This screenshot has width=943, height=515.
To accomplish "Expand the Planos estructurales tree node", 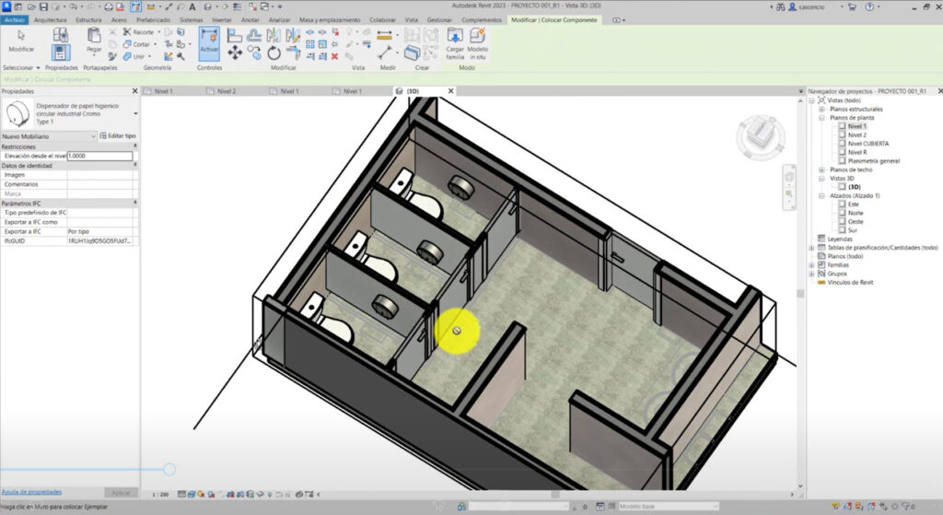I will click(821, 109).
